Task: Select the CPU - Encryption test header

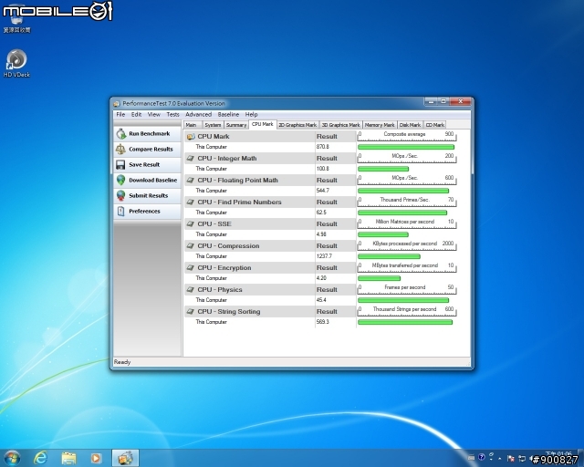Action: (224, 268)
